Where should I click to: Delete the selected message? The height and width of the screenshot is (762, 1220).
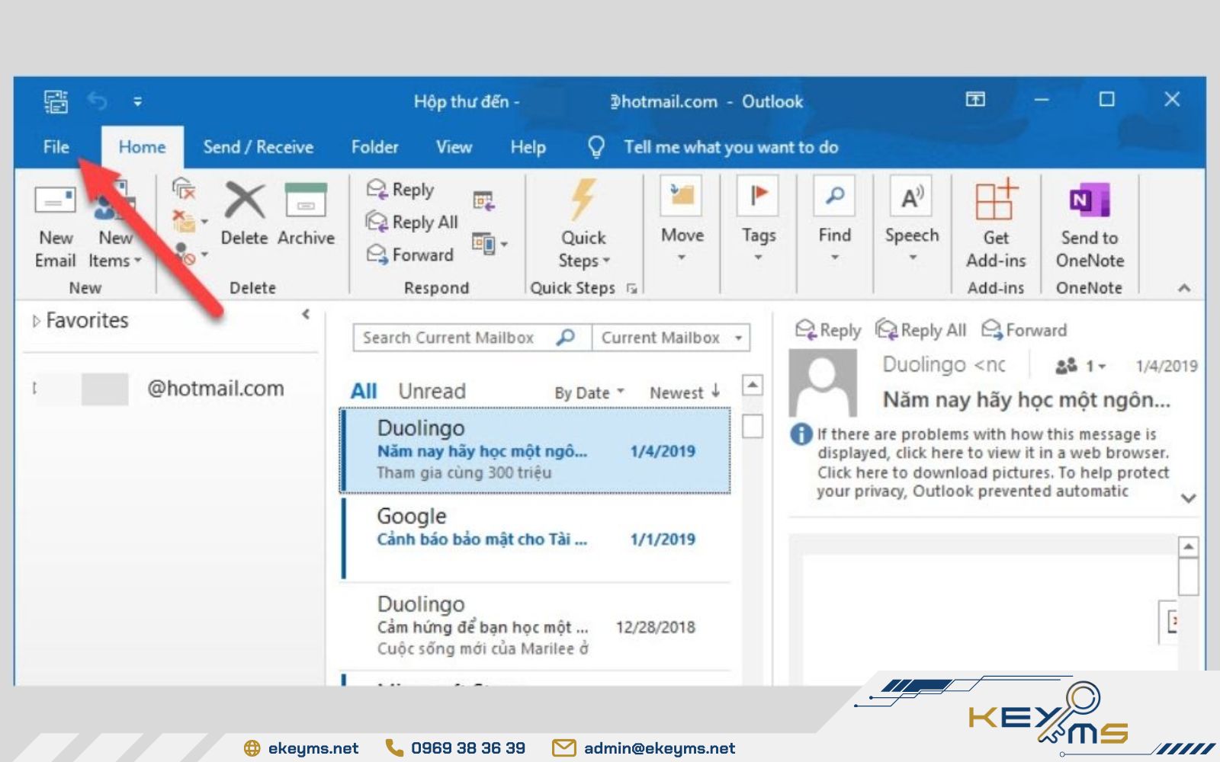(x=244, y=214)
